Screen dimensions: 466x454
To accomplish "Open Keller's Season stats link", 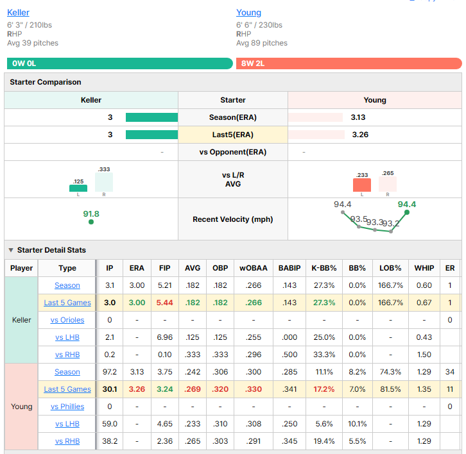I will 67,285.
